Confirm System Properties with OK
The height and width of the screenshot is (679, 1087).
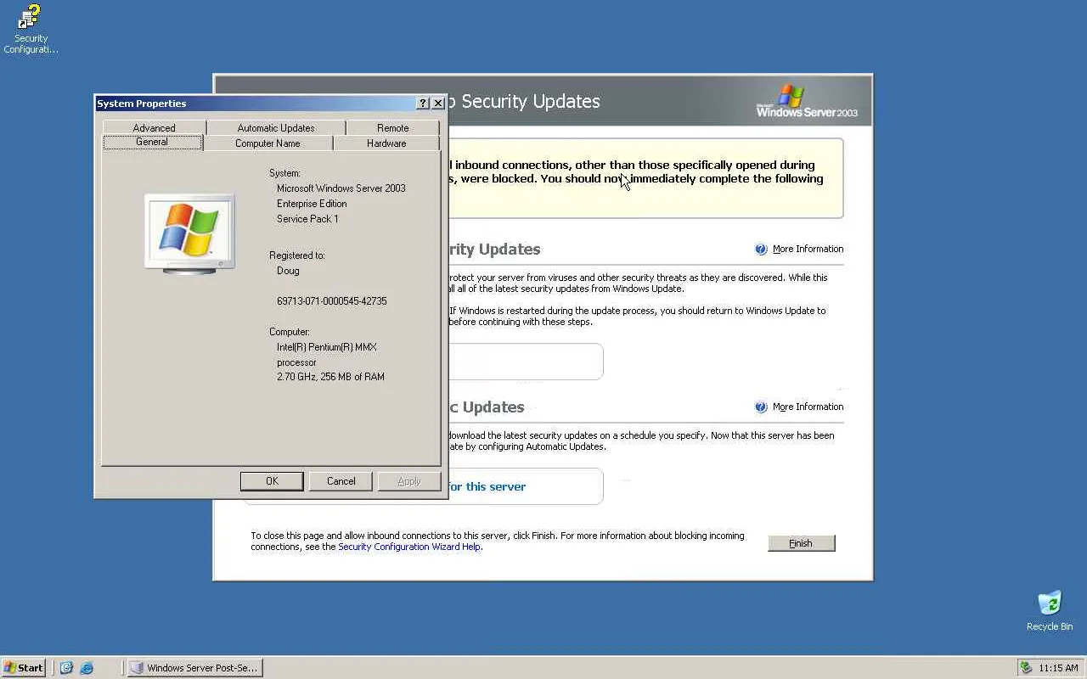click(x=272, y=481)
